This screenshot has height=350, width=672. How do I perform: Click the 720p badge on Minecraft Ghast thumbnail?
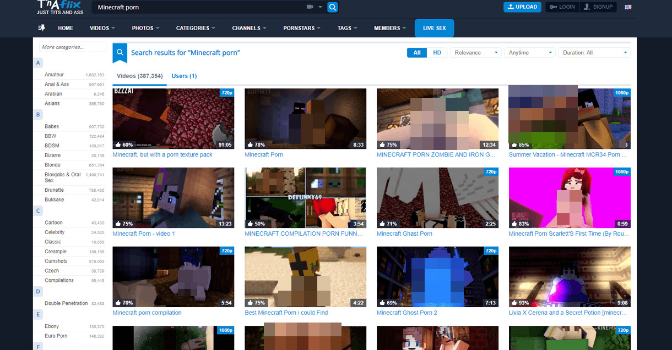pyautogui.click(x=490, y=172)
